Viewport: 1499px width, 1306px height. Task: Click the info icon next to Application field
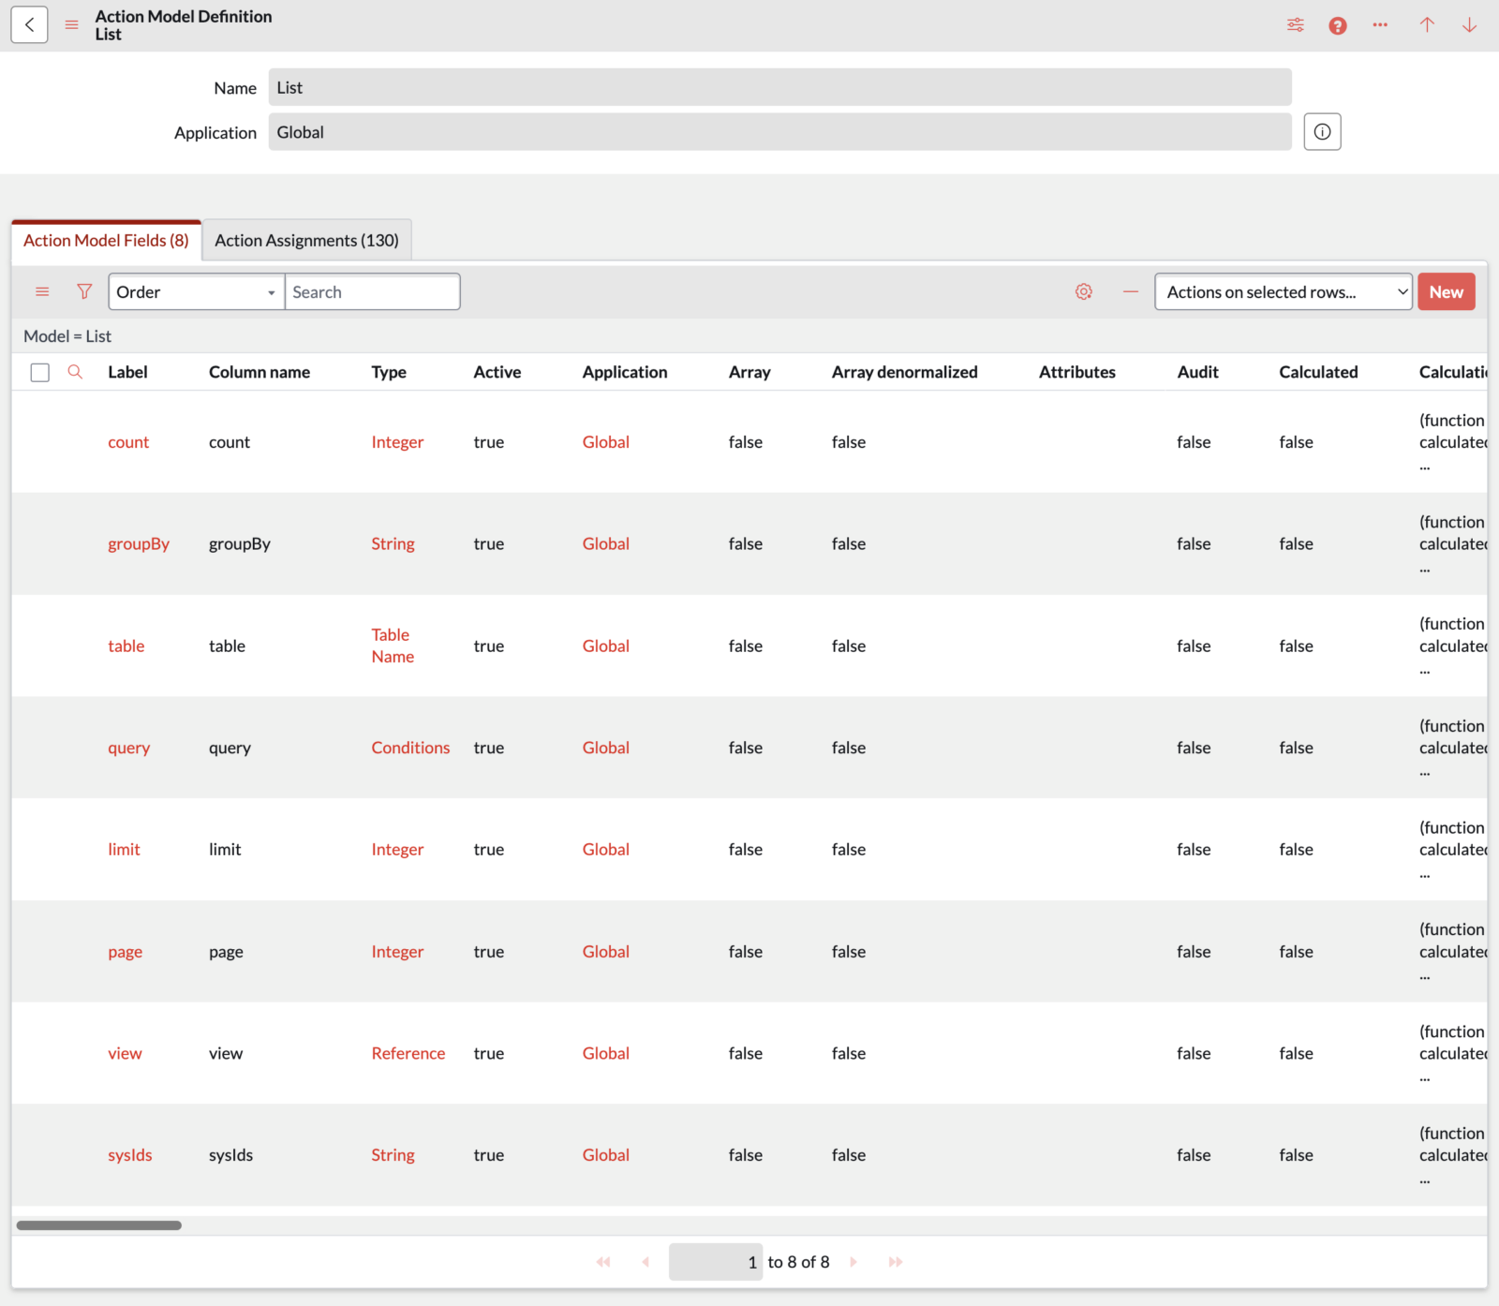[x=1322, y=131]
